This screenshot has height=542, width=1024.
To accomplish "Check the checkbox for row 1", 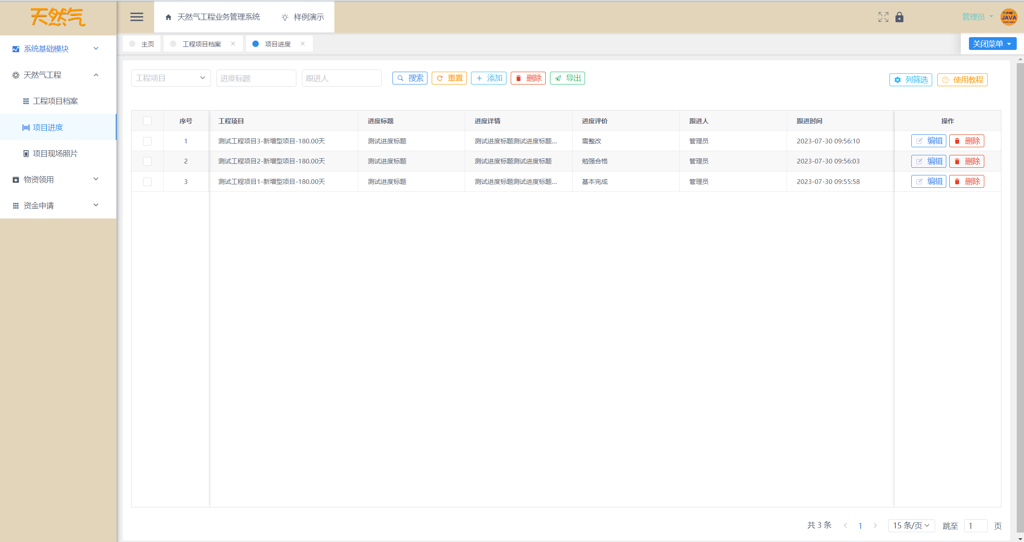I will [x=147, y=141].
